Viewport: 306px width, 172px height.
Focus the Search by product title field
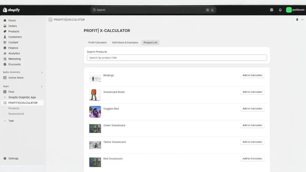click(x=177, y=58)
